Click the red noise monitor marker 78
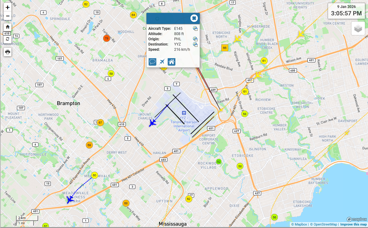 106,38
